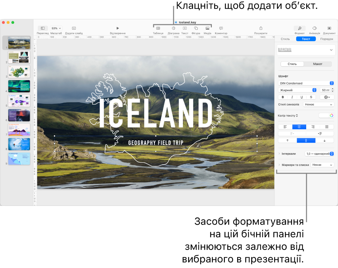The width and height of the screenshot is (338, 268).
Task: Share the presentation via Поширити
Action: pos(261,28)
